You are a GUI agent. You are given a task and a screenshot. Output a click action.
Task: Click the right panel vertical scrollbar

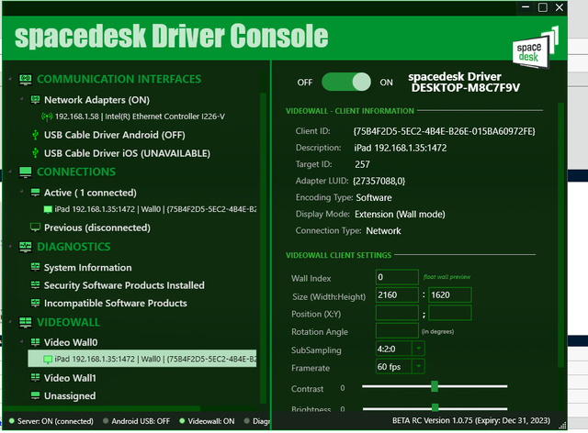tap(560, 235)
